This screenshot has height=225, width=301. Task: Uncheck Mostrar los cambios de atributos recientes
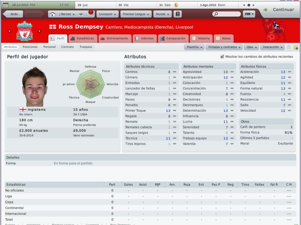(x=222, y=57)
